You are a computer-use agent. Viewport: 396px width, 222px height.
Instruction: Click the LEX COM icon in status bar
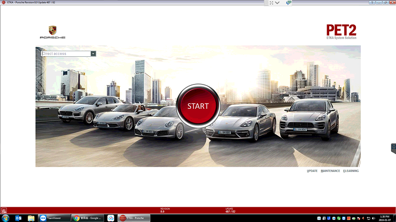(x=4, y=211)
